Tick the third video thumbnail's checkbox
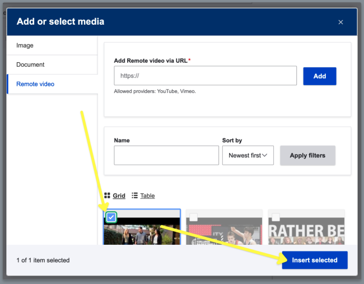Image resolution: width=364 pixels, height=284 pixels. [275, 217]
